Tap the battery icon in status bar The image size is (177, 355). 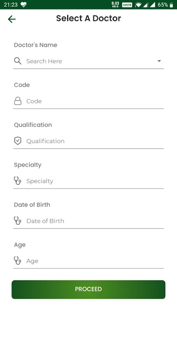(171, 5)
